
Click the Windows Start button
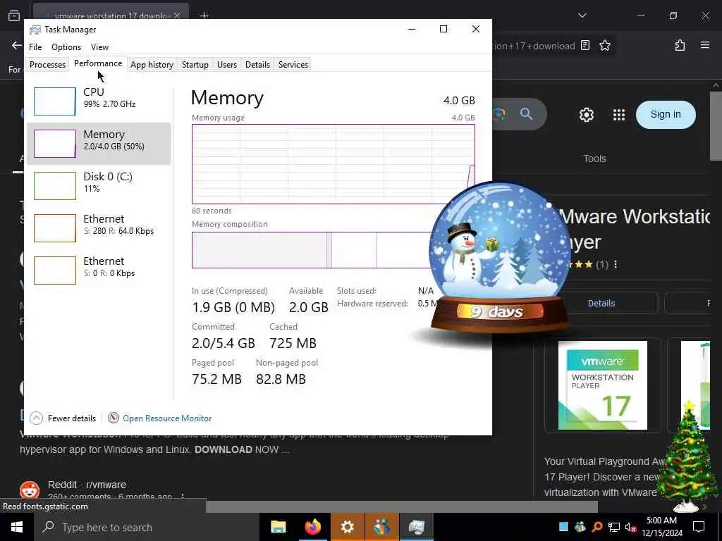tap(17, 527)
